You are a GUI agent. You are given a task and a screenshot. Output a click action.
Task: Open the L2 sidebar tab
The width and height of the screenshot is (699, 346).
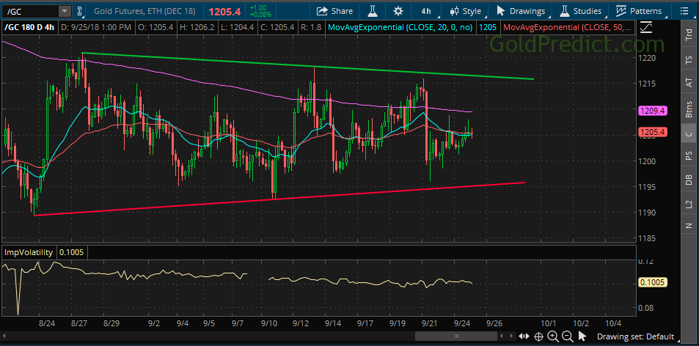(689, 204)
